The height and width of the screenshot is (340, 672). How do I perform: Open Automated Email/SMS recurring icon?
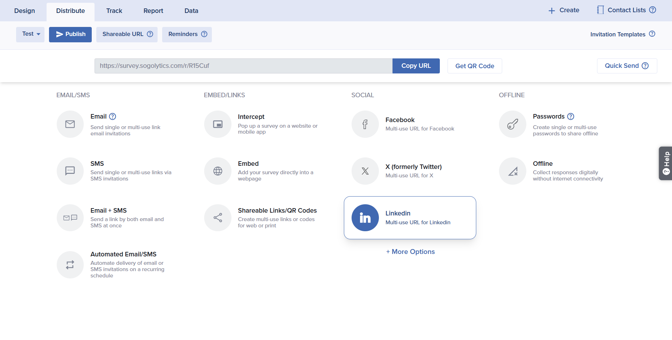coord(70,265)
